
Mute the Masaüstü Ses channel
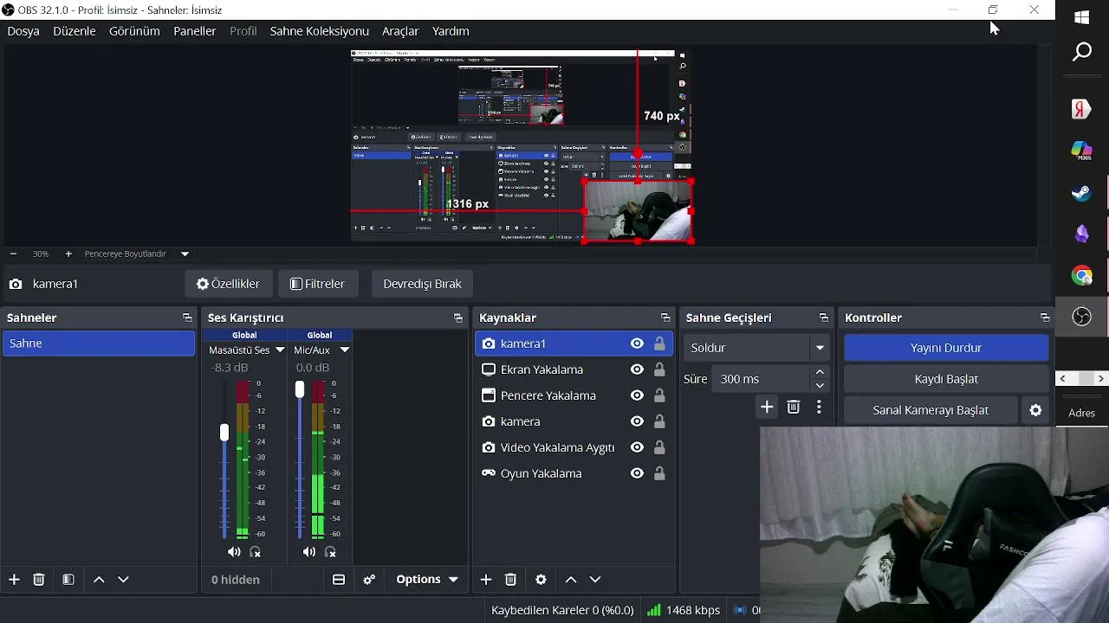pyautogui.click(x=234, y=552)
